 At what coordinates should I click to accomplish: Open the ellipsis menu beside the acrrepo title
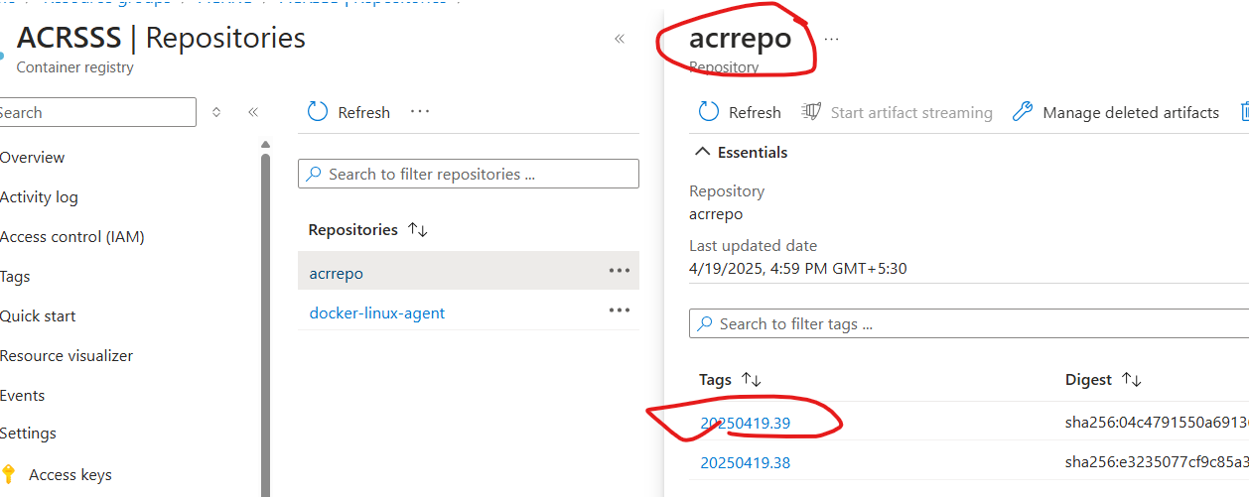point(831,39)
